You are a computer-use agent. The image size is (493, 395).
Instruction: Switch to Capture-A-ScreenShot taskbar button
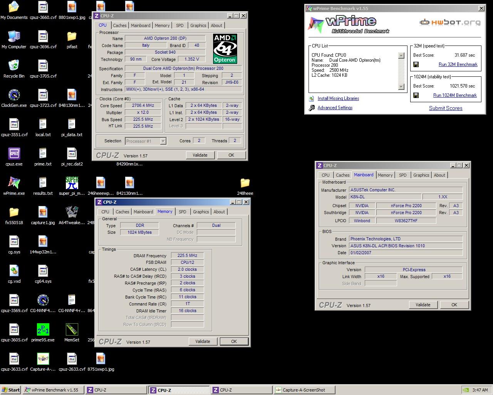[304, 390]
